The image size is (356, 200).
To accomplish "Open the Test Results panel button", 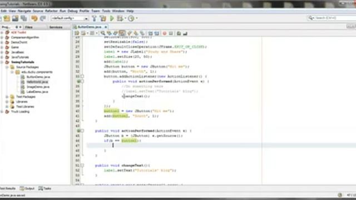I will pyautogui.click(x=8, y=188).
